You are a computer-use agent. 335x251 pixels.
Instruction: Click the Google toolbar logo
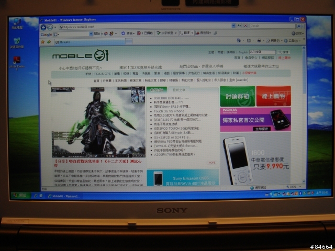[46, 35]
